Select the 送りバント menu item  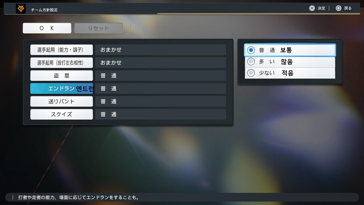pos(61,101)
